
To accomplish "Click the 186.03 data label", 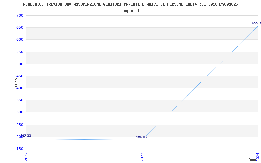I will click(x=142, y=137).
